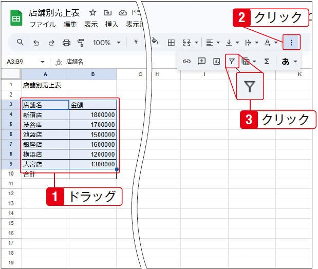Click the search menus magnifier icon
This screenshot has width=318, height=269.
(x=20, y=43)
